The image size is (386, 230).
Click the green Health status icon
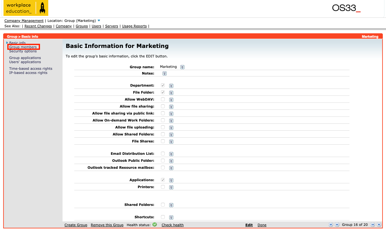click(x=155, y=225)
